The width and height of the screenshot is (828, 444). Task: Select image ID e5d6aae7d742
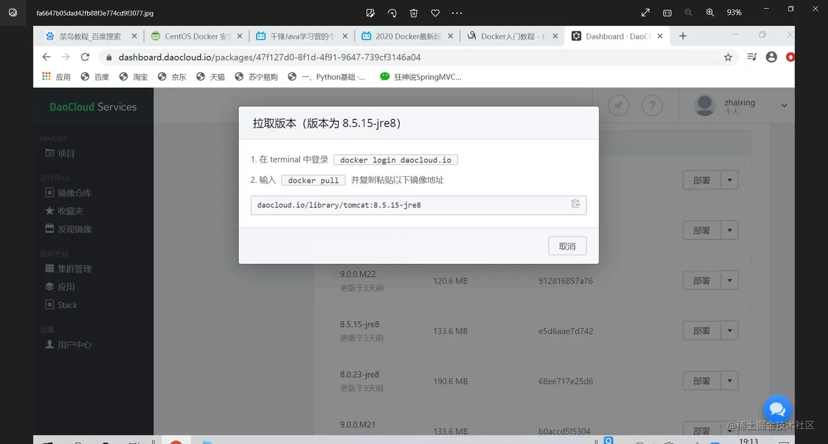(566, 331)
